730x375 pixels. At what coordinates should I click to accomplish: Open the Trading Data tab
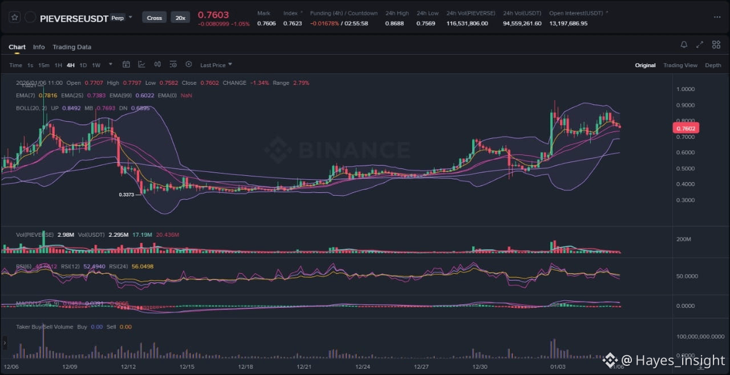[x=72, y=47]
